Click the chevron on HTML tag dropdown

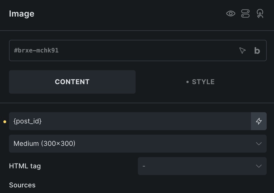259,166
